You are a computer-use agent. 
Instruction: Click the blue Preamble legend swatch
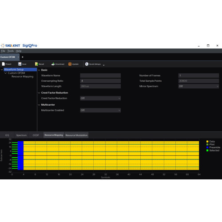(x=207, y=147)
